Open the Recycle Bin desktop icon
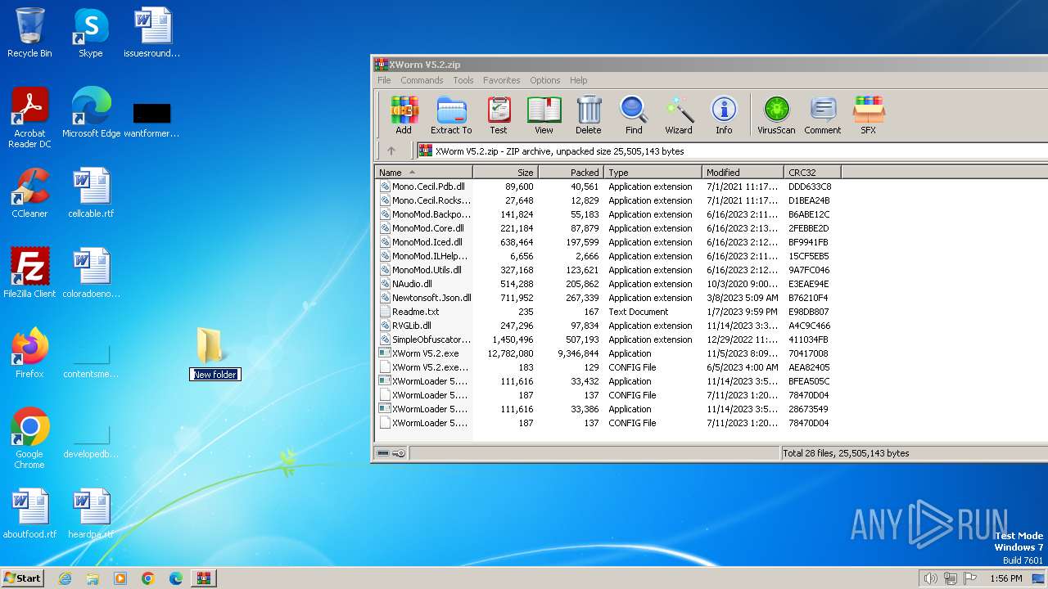Viewport: 1048px width, 589px height. 29,33
